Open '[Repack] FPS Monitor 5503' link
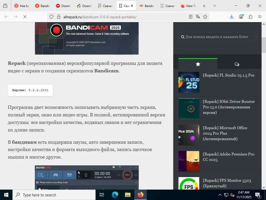The height and width of the screenshot is (200, 266). coord(227,183)
